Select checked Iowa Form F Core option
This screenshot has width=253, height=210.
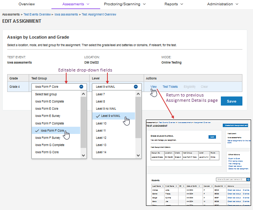[x=56, y=131]
